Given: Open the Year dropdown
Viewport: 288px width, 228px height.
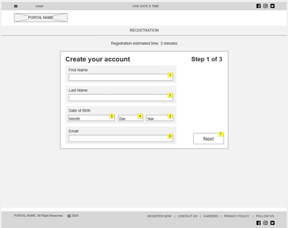Looking at the screenshot, I should click(x=159, y=118).
